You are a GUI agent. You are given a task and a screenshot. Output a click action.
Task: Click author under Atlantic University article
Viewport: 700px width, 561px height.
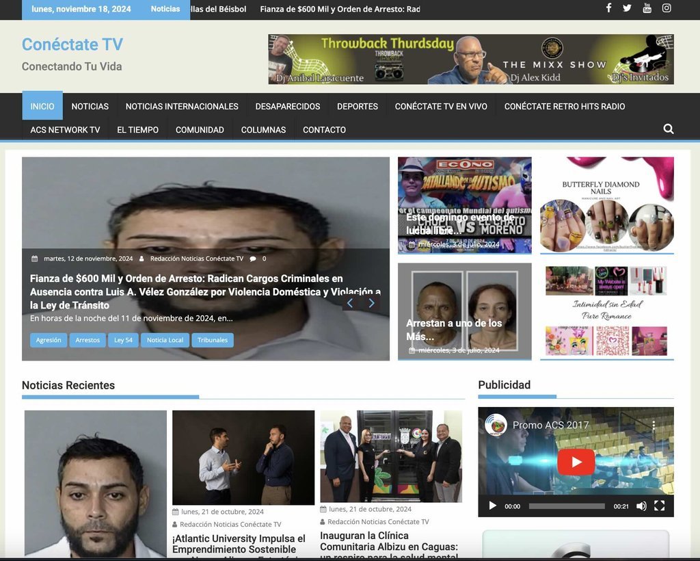[x=230, y=524]
